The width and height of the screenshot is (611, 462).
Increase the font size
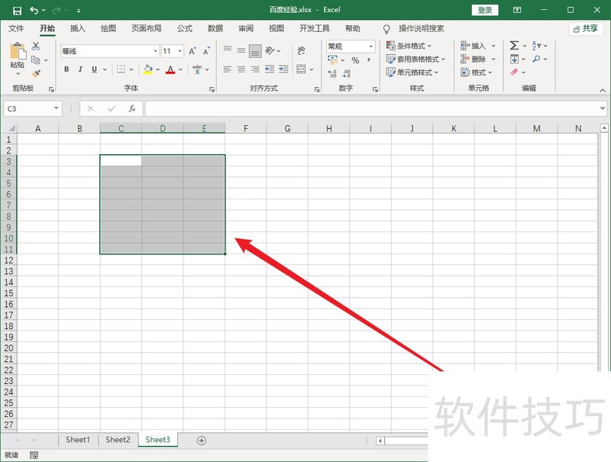192,51
